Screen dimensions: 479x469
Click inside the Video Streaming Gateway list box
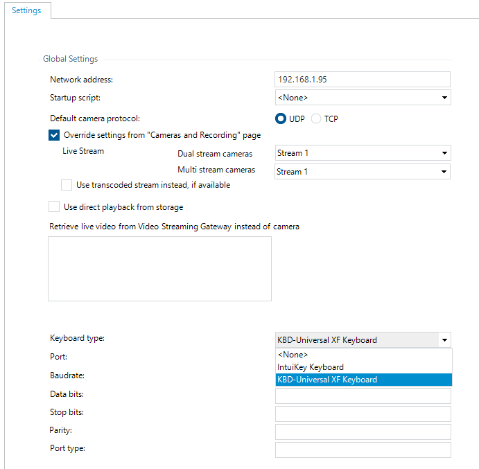(159, 269)
